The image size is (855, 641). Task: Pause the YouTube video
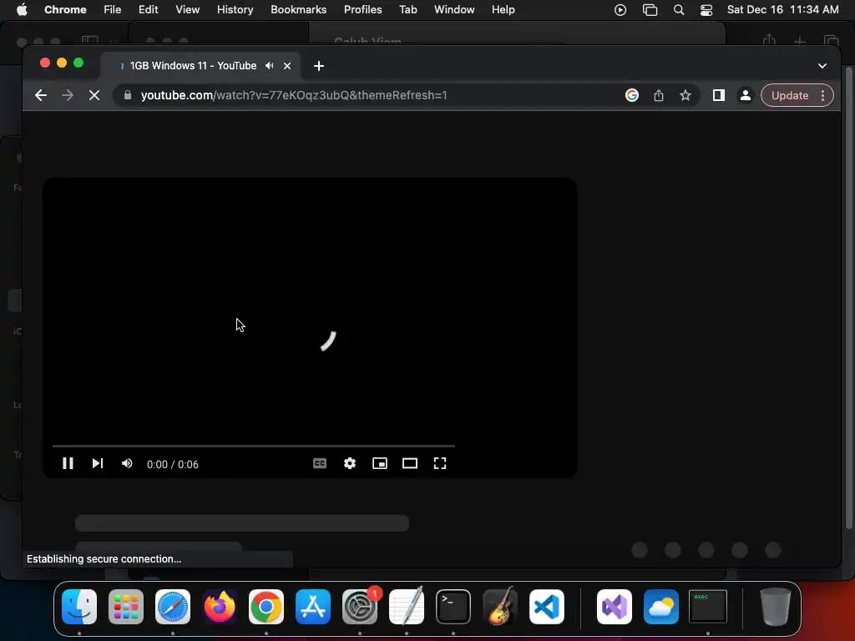coord(68,463)
